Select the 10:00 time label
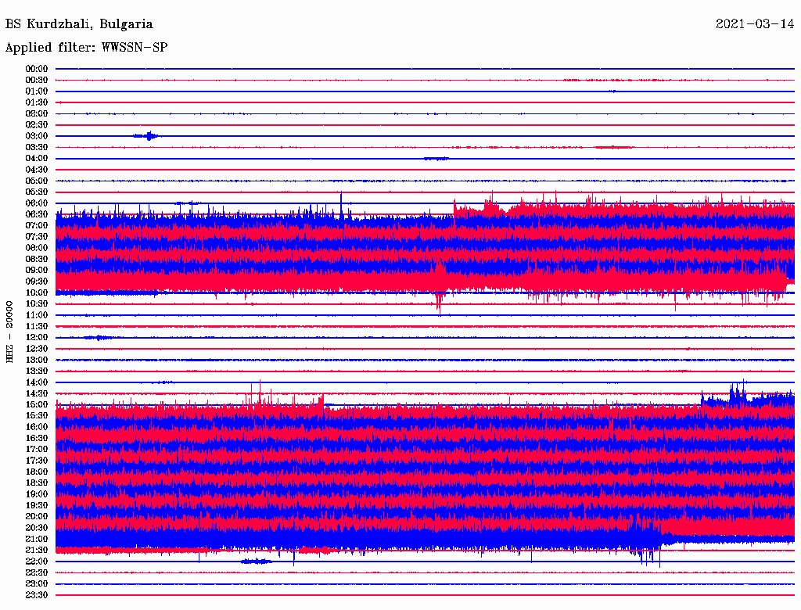801x610 pixels. [x=37, y=292]
